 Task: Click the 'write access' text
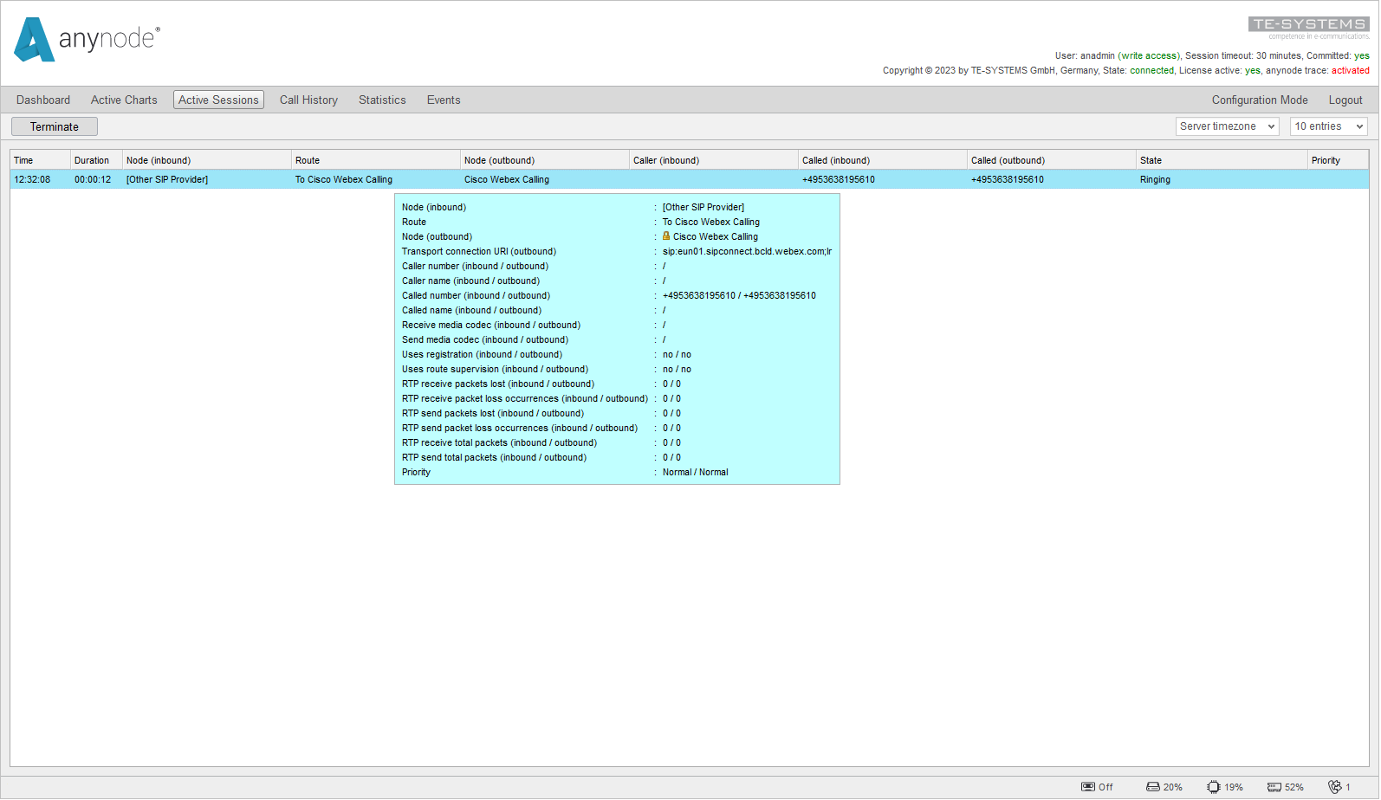tap(1149, 55)
